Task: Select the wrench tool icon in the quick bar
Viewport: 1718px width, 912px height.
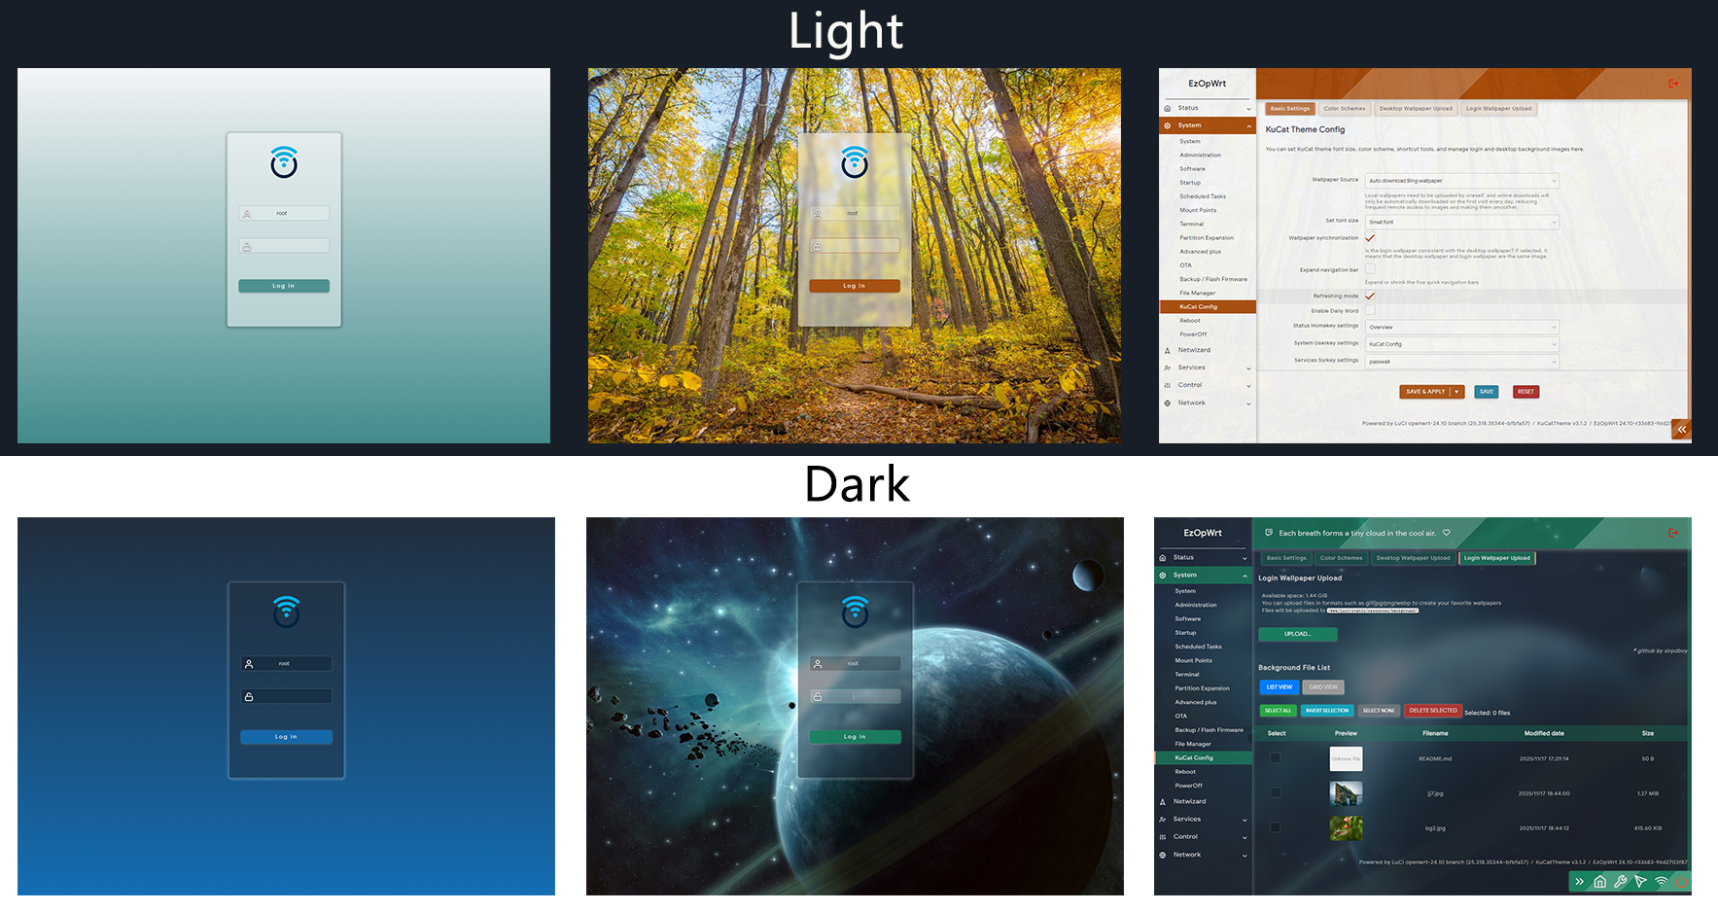Action: pos(1619,881)
